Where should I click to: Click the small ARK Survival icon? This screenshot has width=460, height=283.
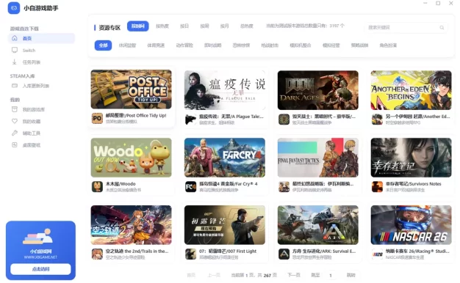[x=284, y=254]
